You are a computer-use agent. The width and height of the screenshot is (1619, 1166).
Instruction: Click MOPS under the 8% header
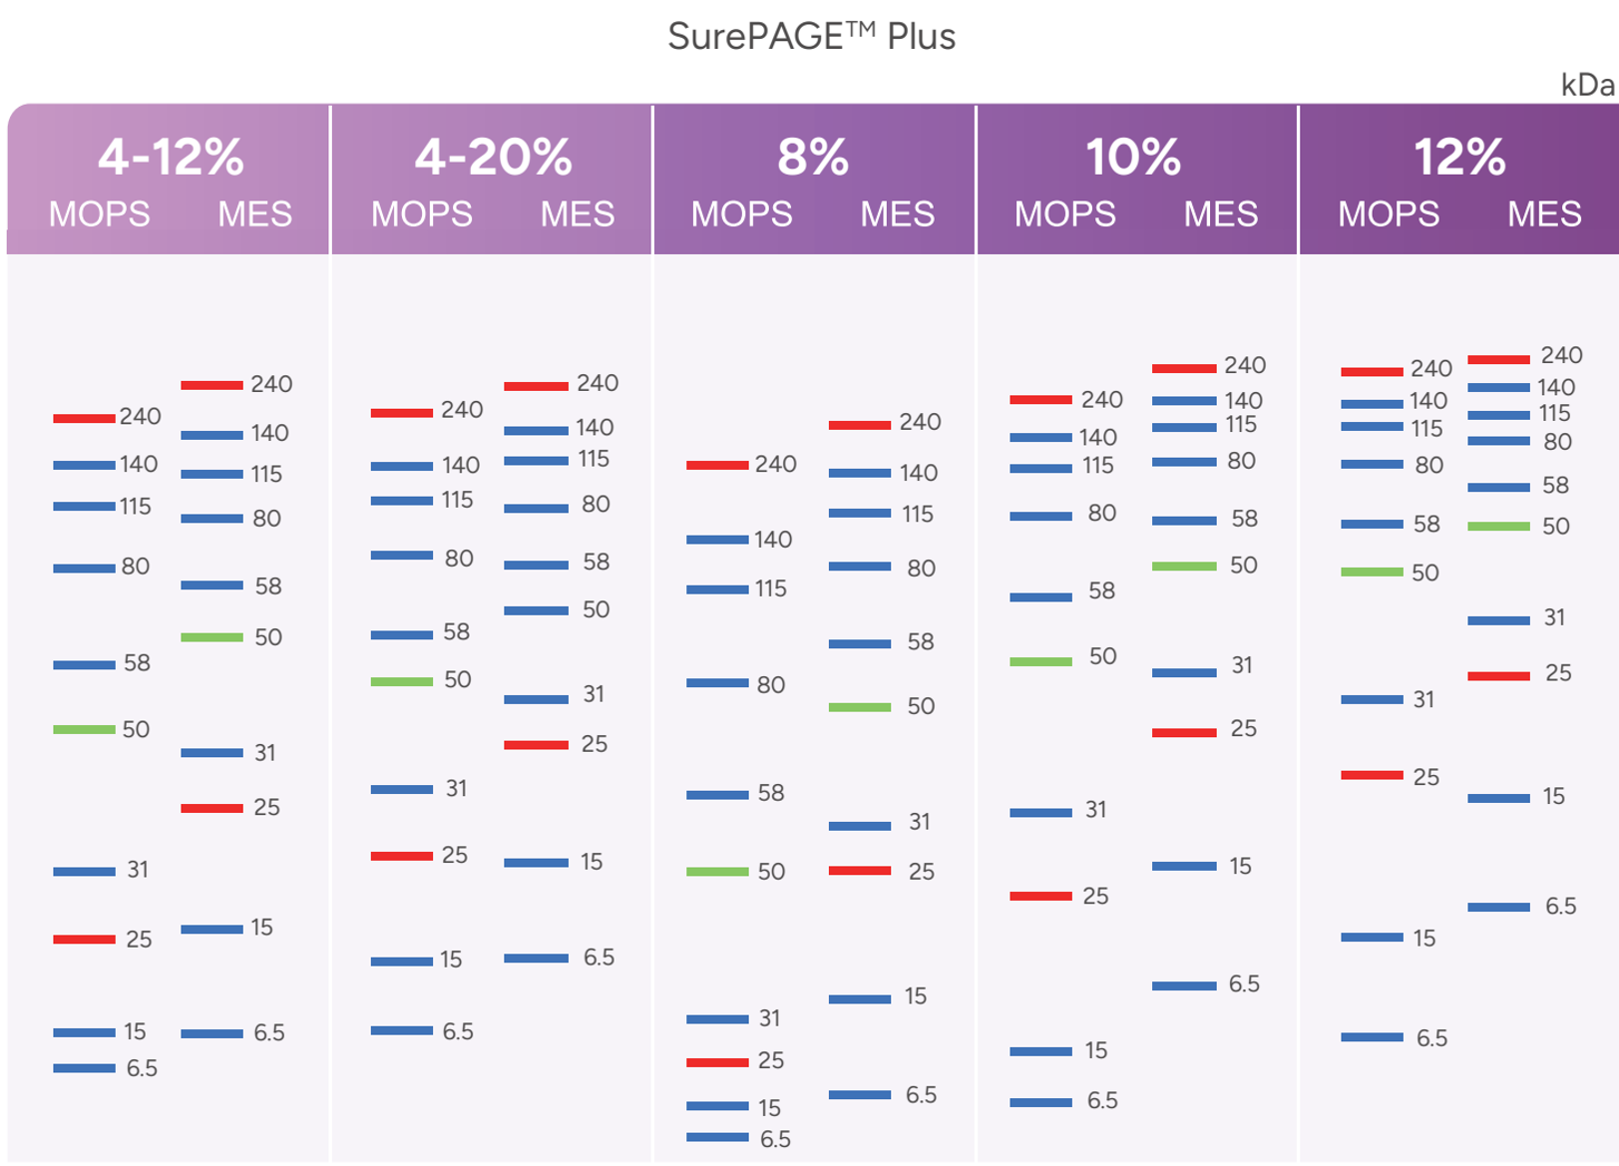[742, 213]
